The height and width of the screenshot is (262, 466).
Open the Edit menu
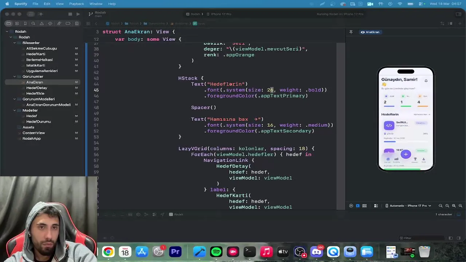click(47, 4)
